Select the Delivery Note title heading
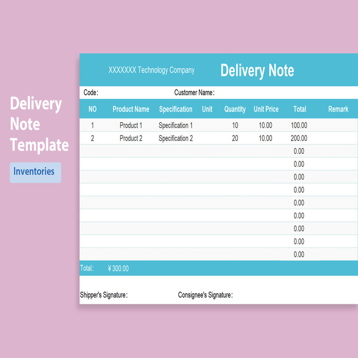The image size is (358, 358). [x=257, y=71]
